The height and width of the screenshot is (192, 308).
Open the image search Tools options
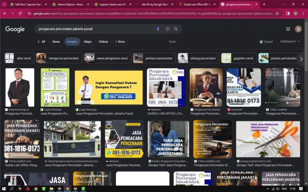[x=172, y=41]
